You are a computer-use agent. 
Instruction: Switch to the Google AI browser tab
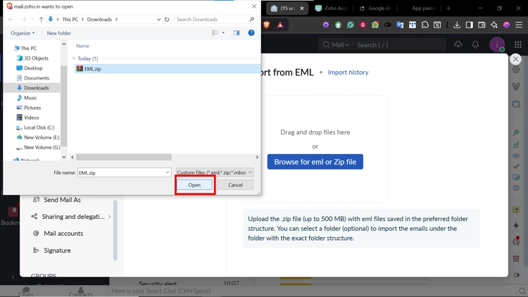[375, 8]
